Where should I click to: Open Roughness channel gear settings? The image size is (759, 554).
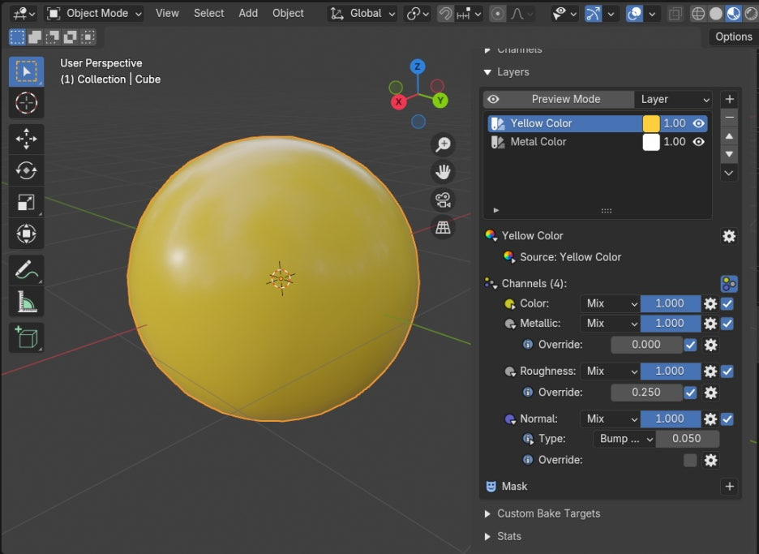(710, 371)
